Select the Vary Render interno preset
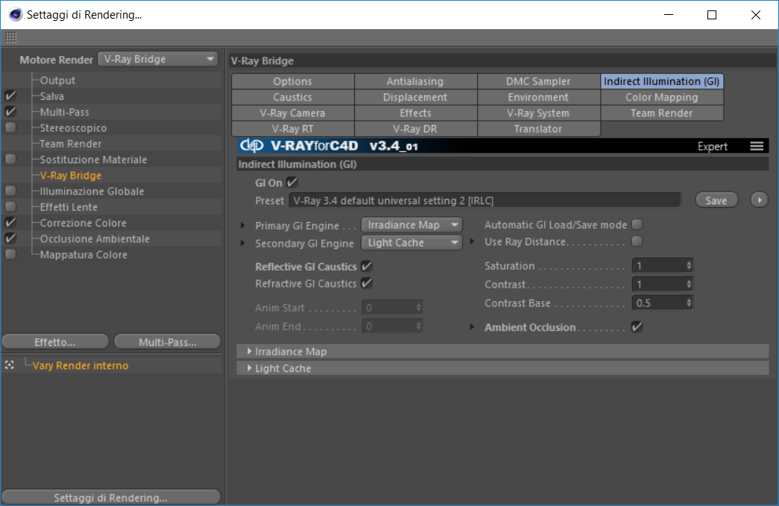This screenshot has width=779, height=506. 81,365
